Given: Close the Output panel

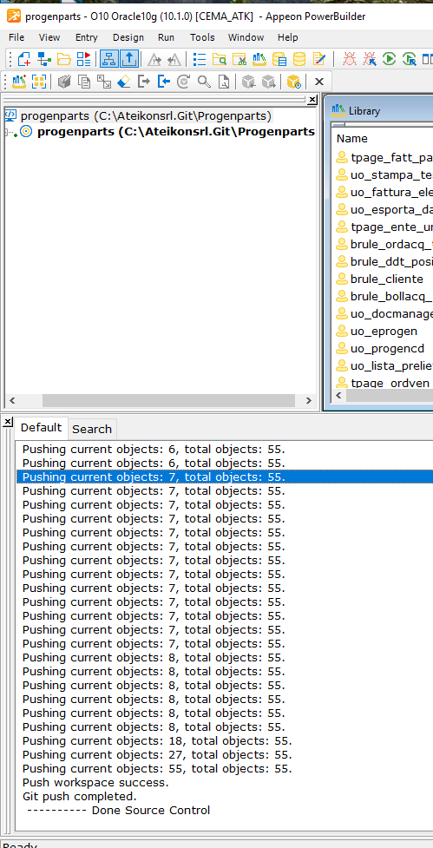Looking at the screenshot, I should pyautogui.click(x=7, y=422).
